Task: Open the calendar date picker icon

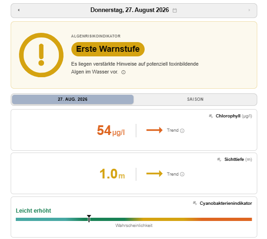Action: [x=175, y=10]
